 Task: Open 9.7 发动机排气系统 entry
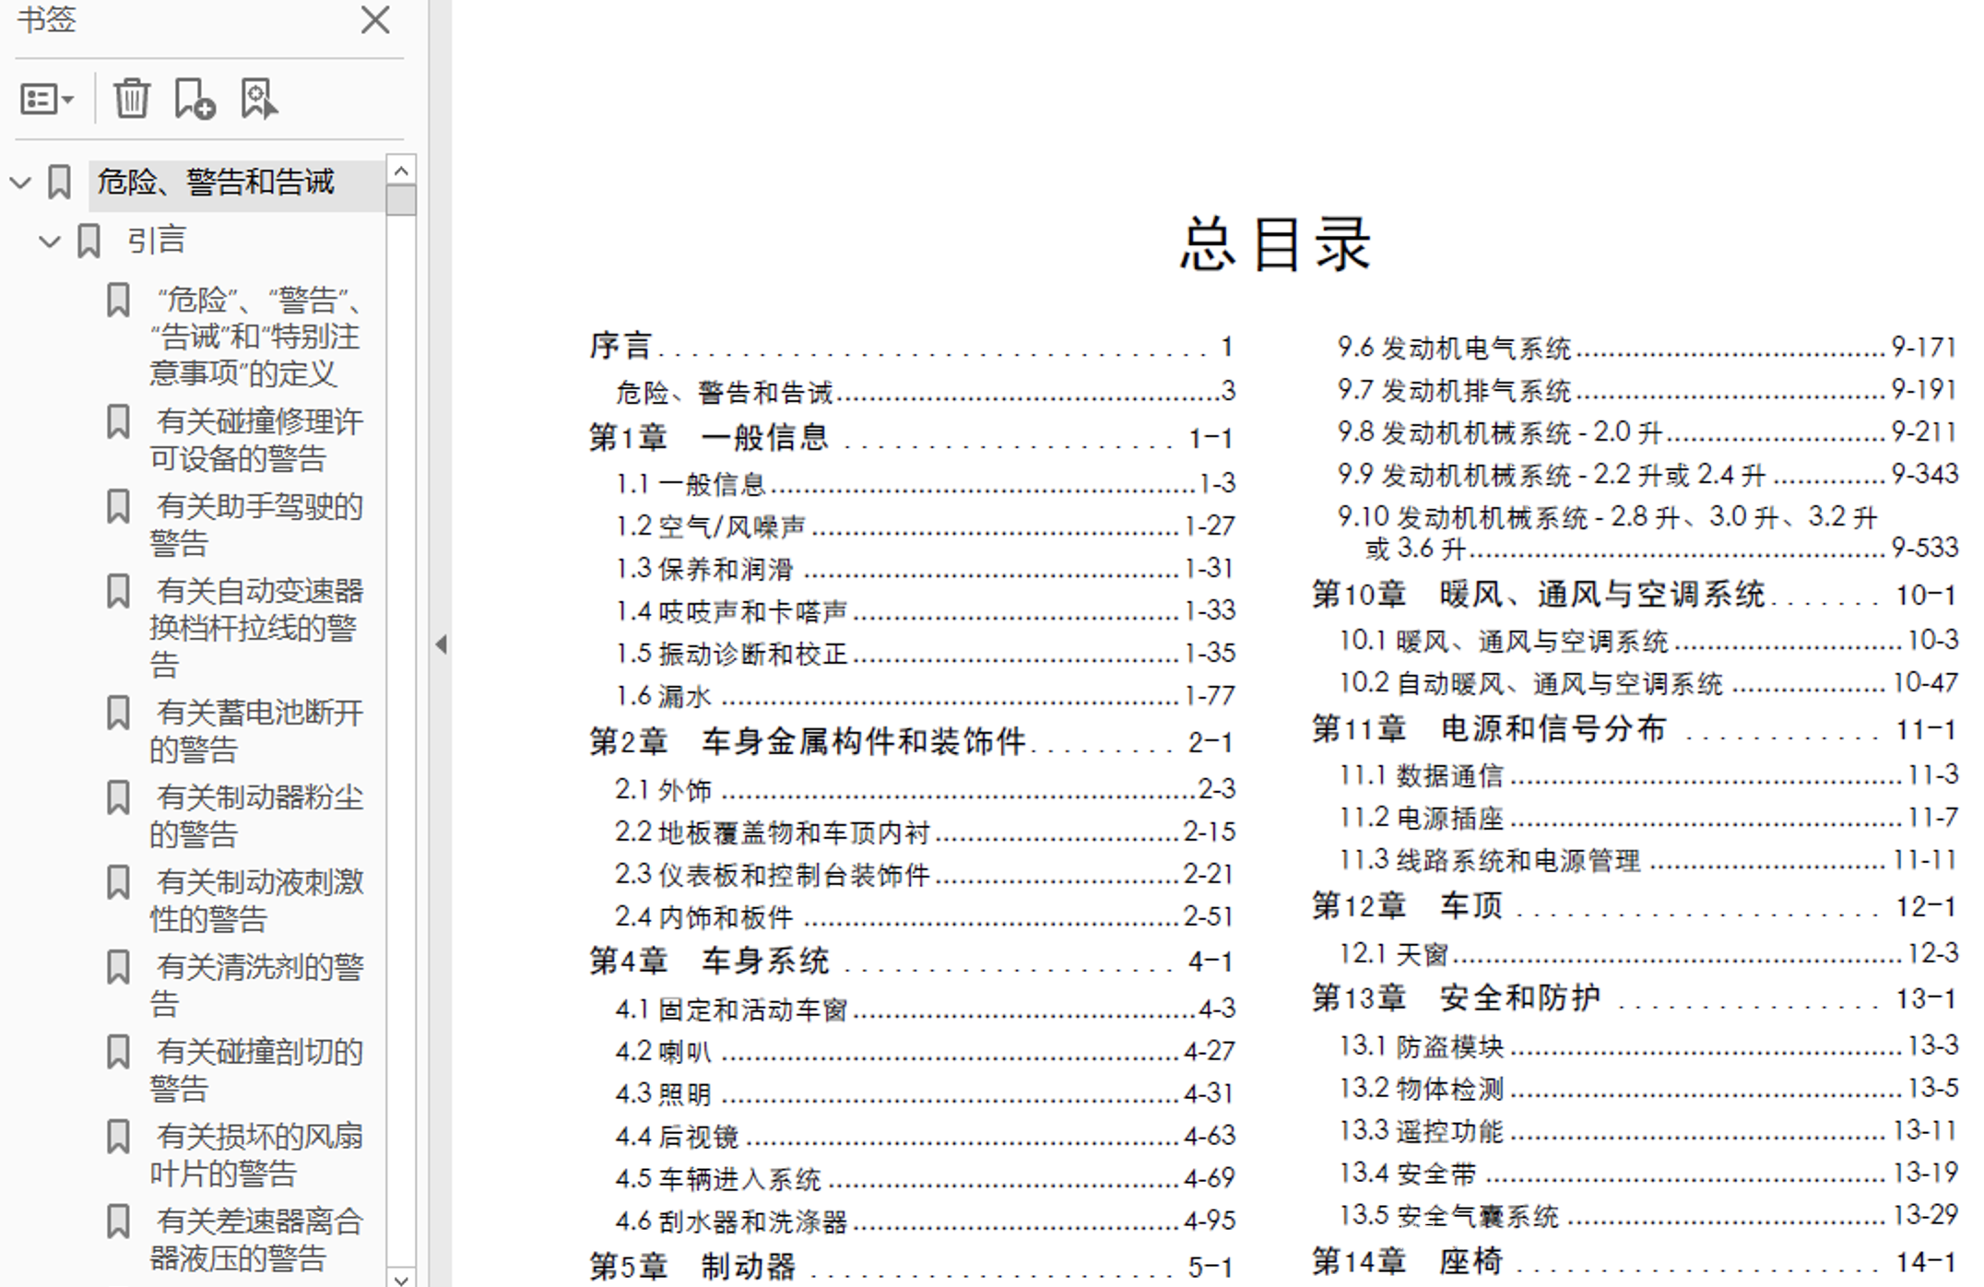pyautogui.click(x=1647, y=390)
